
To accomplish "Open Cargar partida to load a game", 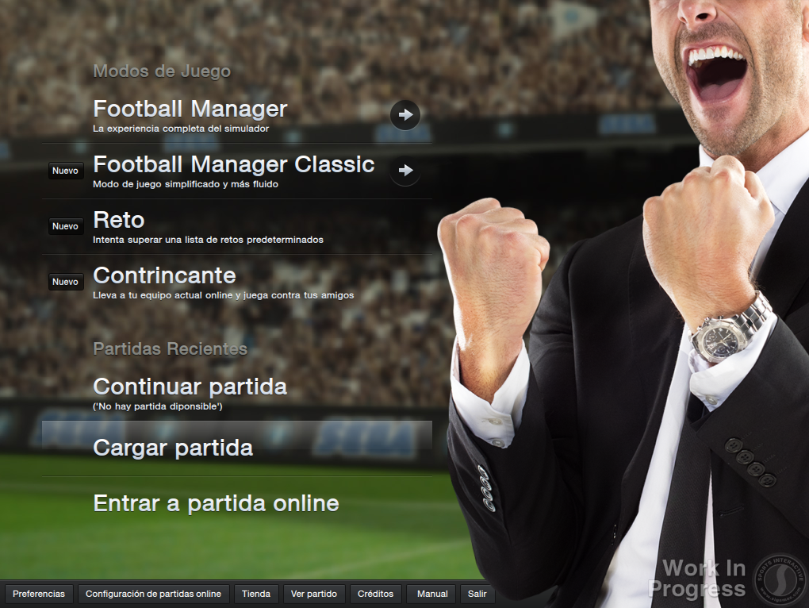I will coord(237,448).
